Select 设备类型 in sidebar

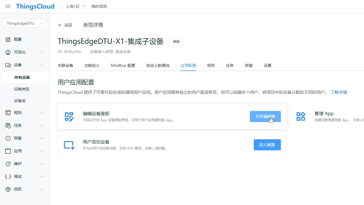tap(25, 89)
